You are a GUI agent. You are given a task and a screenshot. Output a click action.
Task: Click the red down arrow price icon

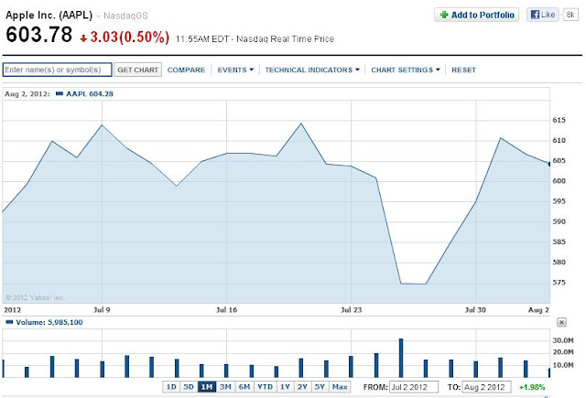pyautogui.click(x=83, y=38)
